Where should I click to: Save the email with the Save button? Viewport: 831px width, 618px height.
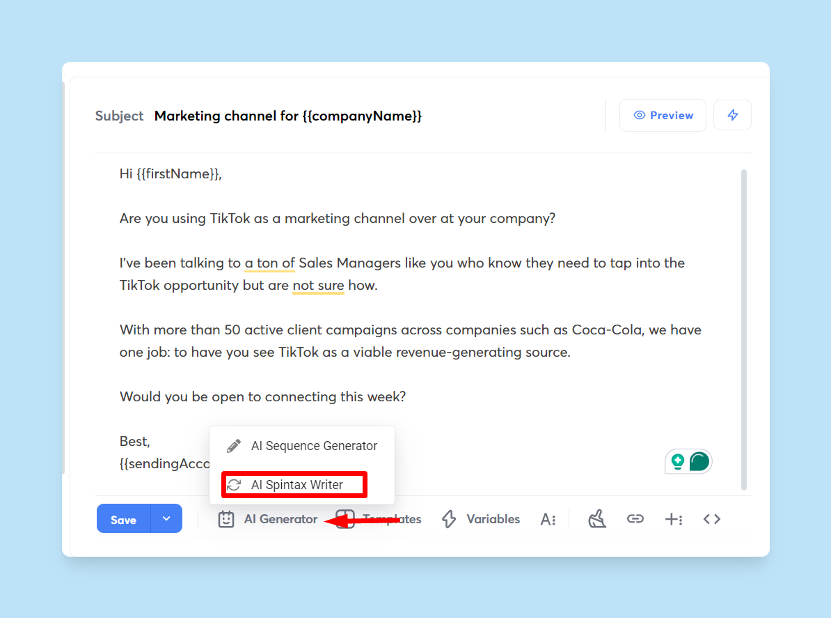tap(123, 519)
